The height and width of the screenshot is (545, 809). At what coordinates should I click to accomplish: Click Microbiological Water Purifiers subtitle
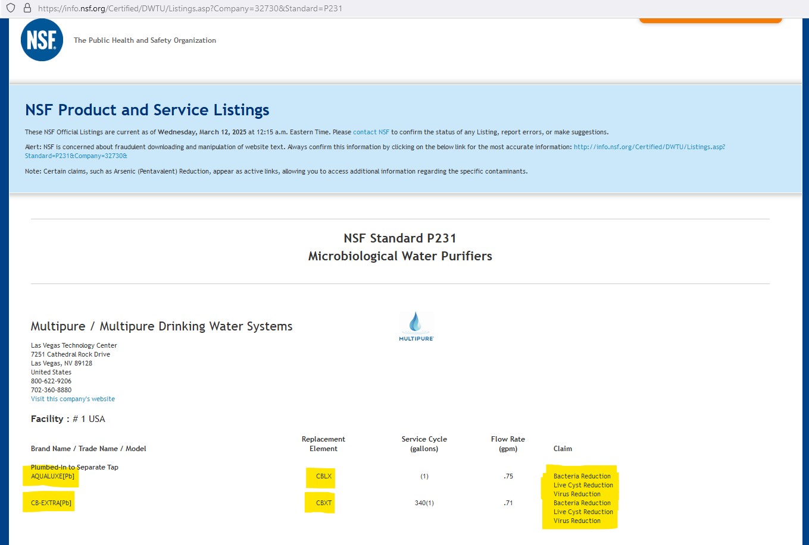click(x=400, y=256)
